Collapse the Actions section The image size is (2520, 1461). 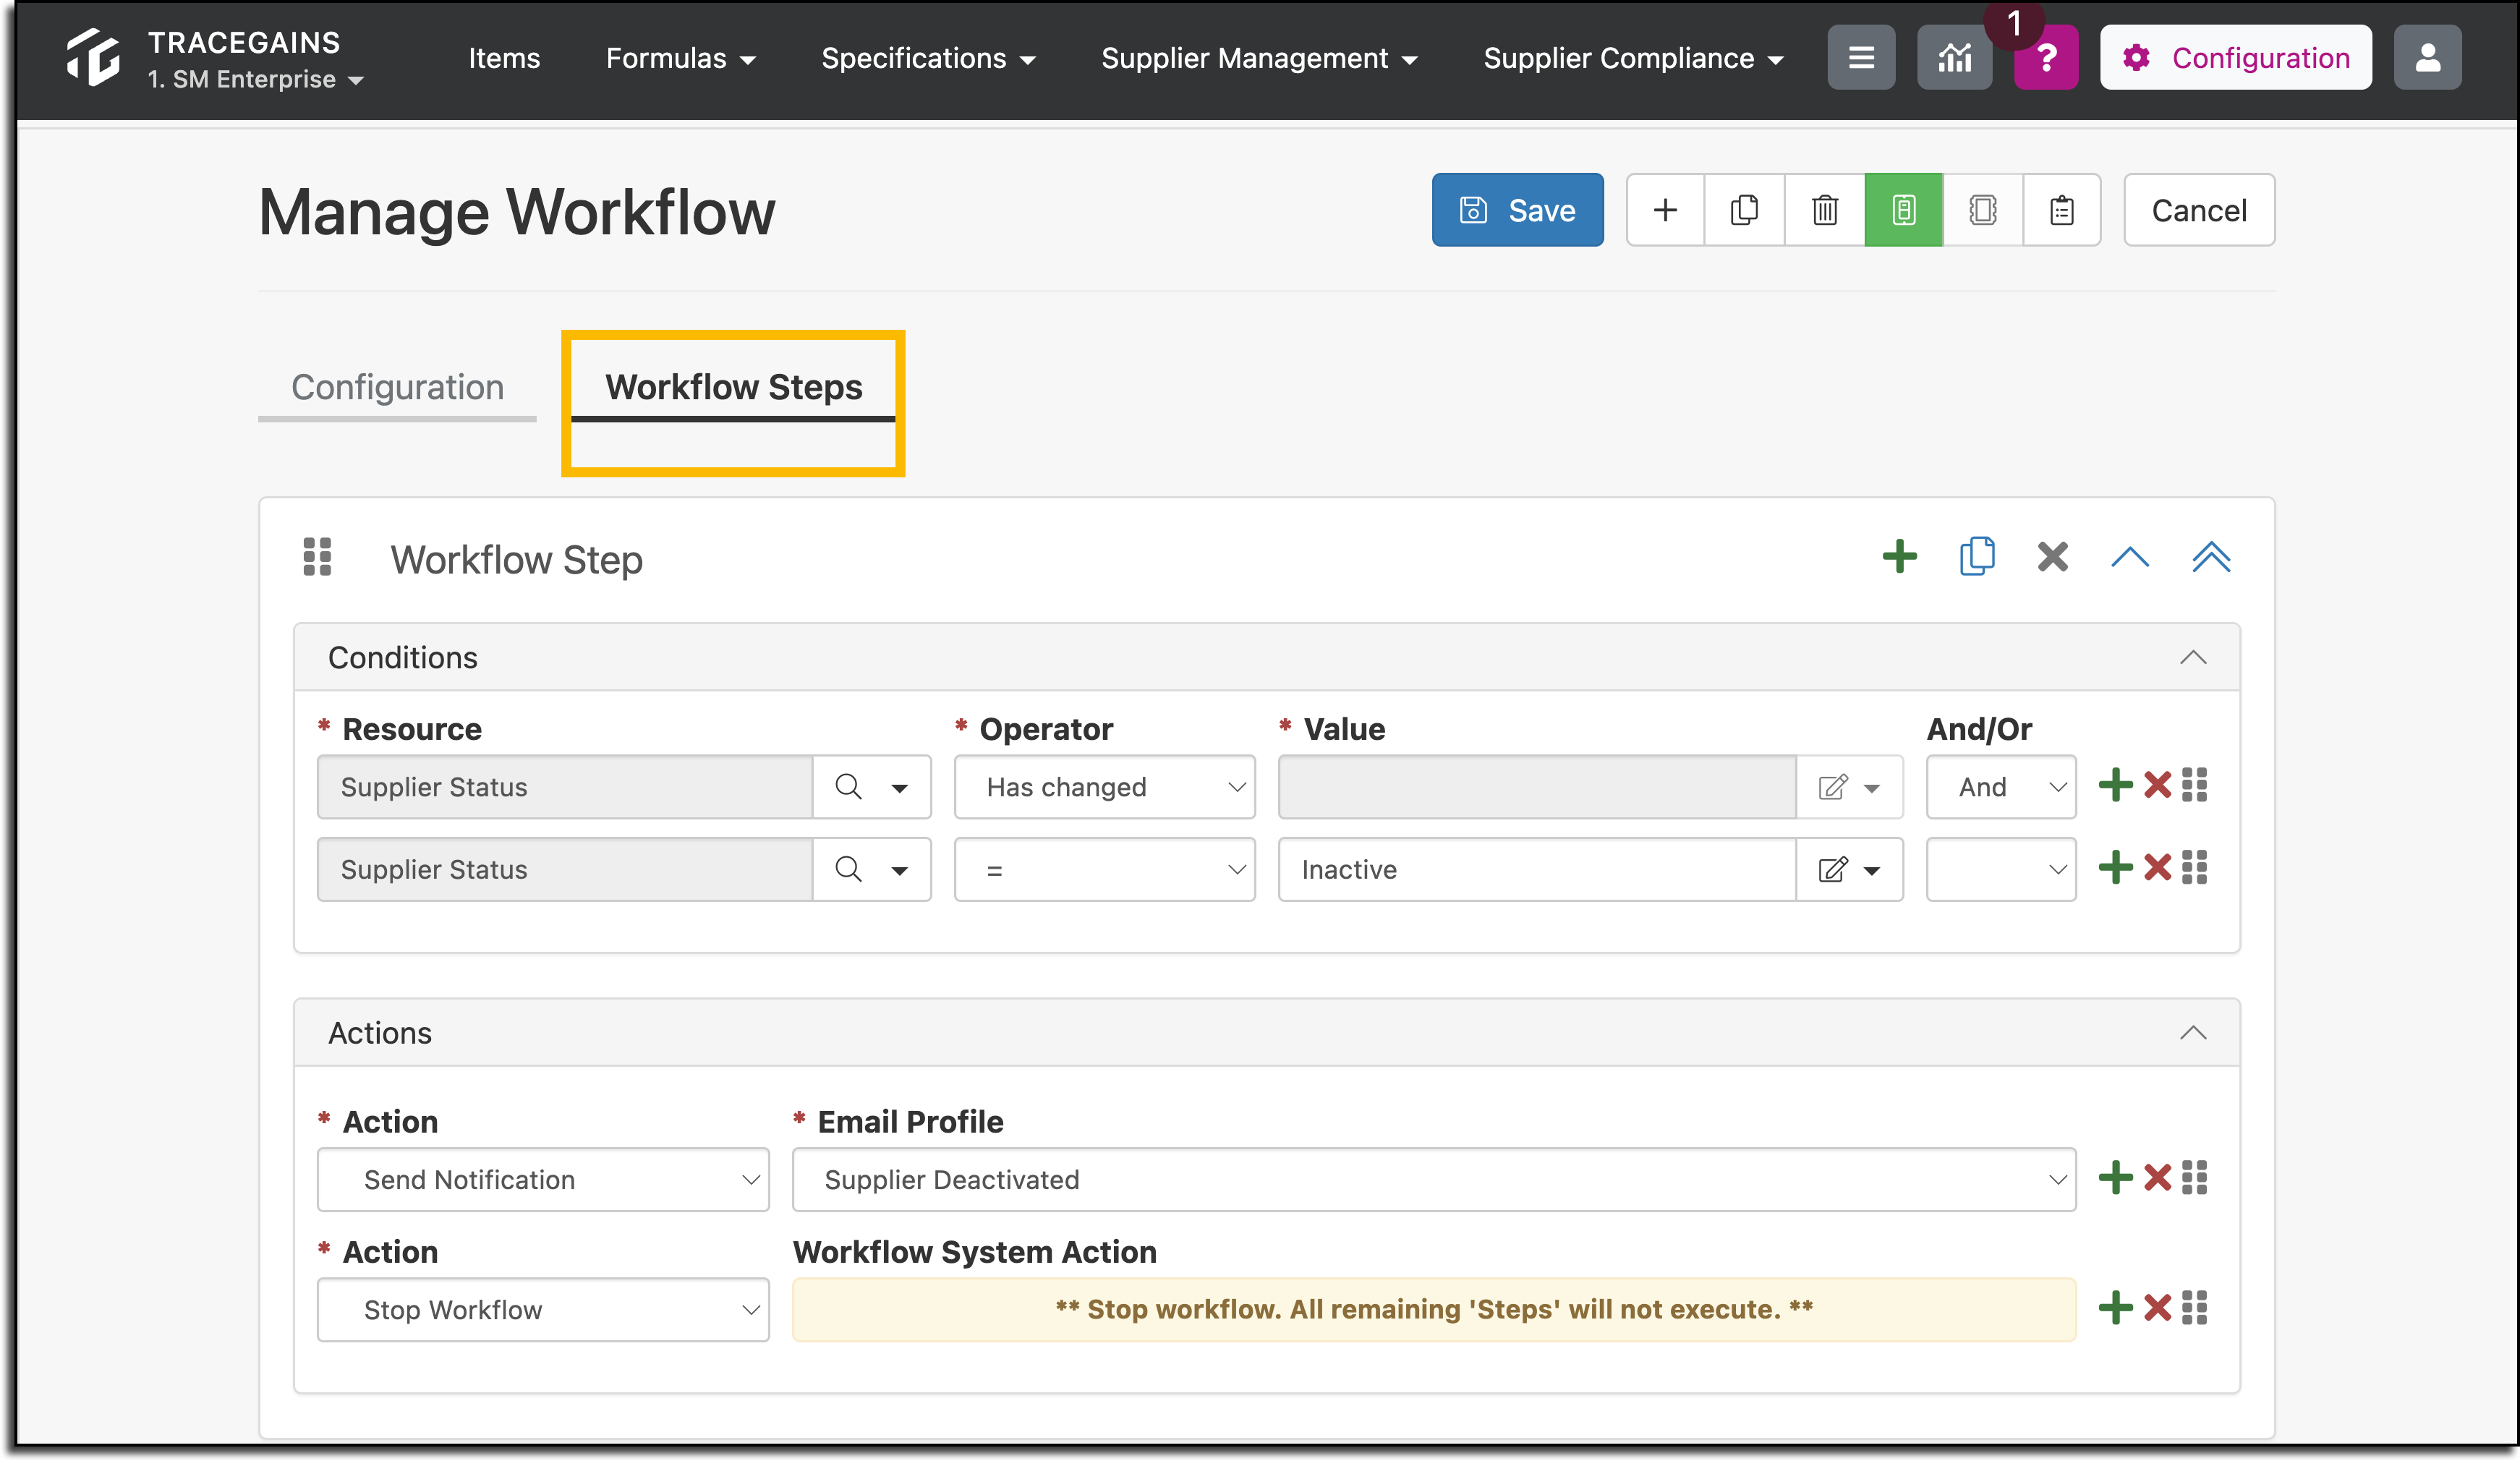2192,1033
